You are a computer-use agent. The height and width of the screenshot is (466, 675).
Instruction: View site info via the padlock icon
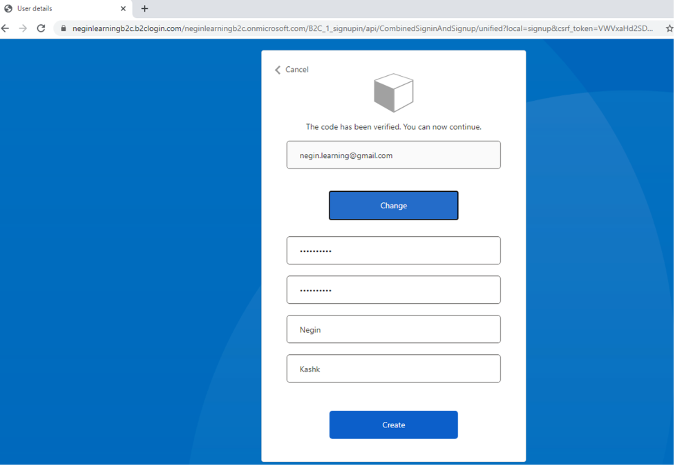click(64, 29)
